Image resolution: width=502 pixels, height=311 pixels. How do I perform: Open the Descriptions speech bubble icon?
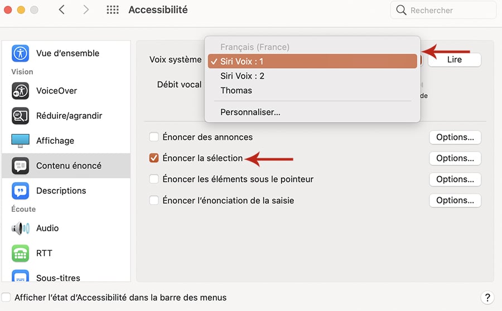tap(20, 191)
